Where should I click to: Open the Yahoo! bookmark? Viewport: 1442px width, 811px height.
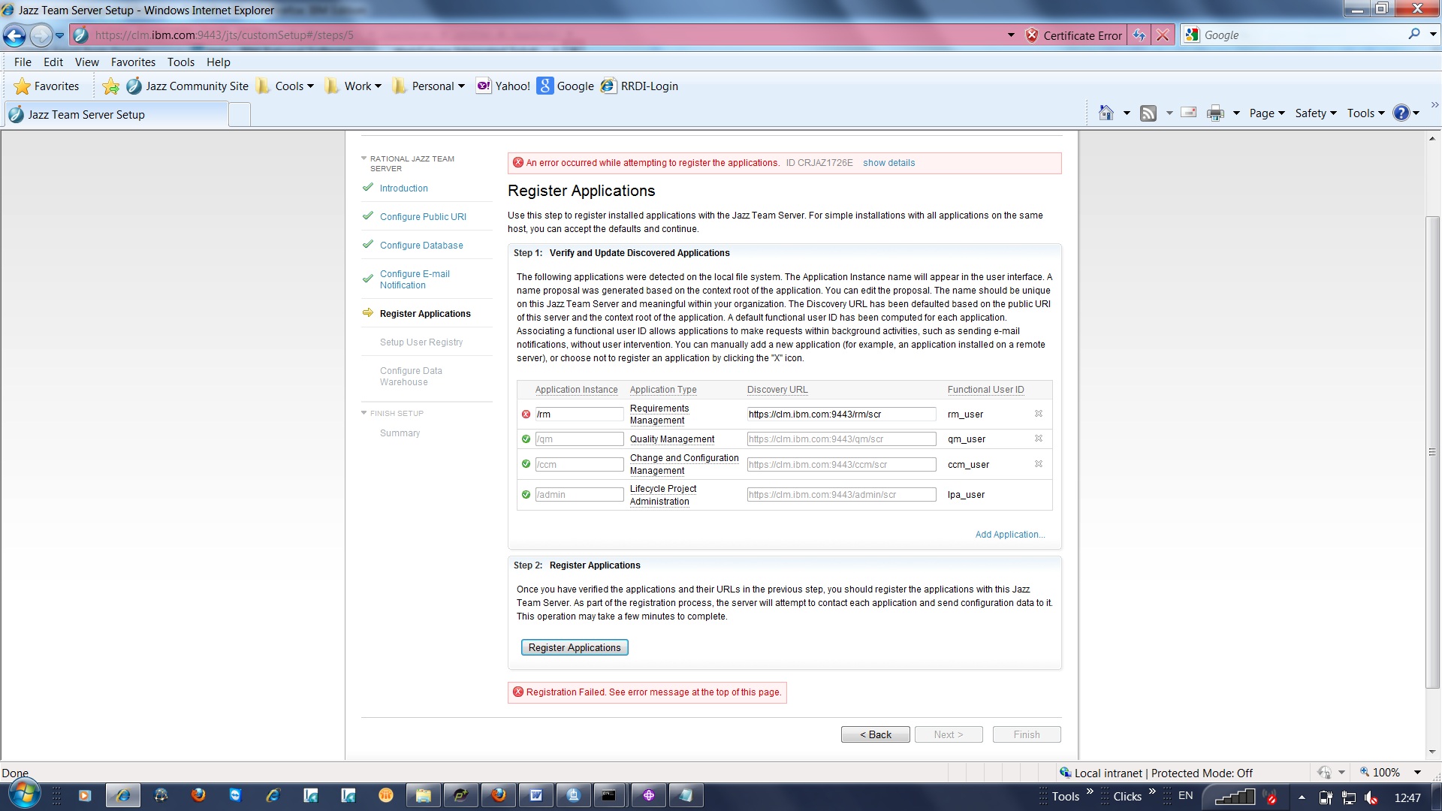503,86
